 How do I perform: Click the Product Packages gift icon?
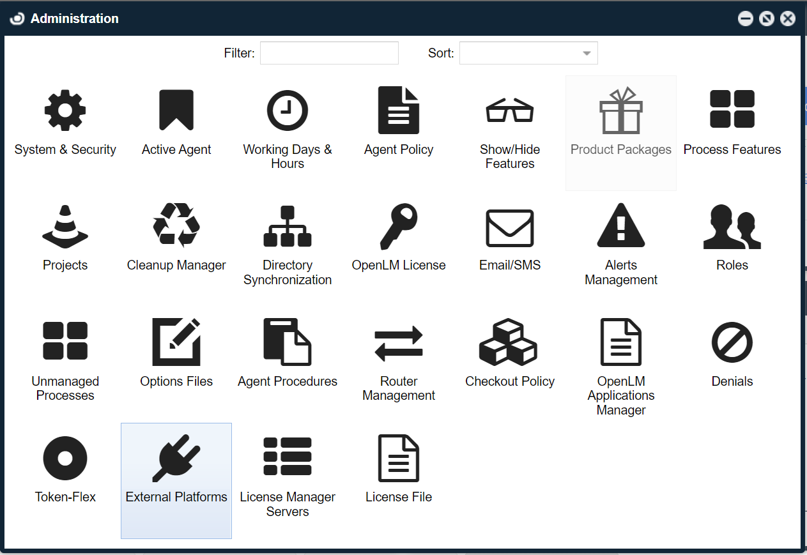[620, 110]
